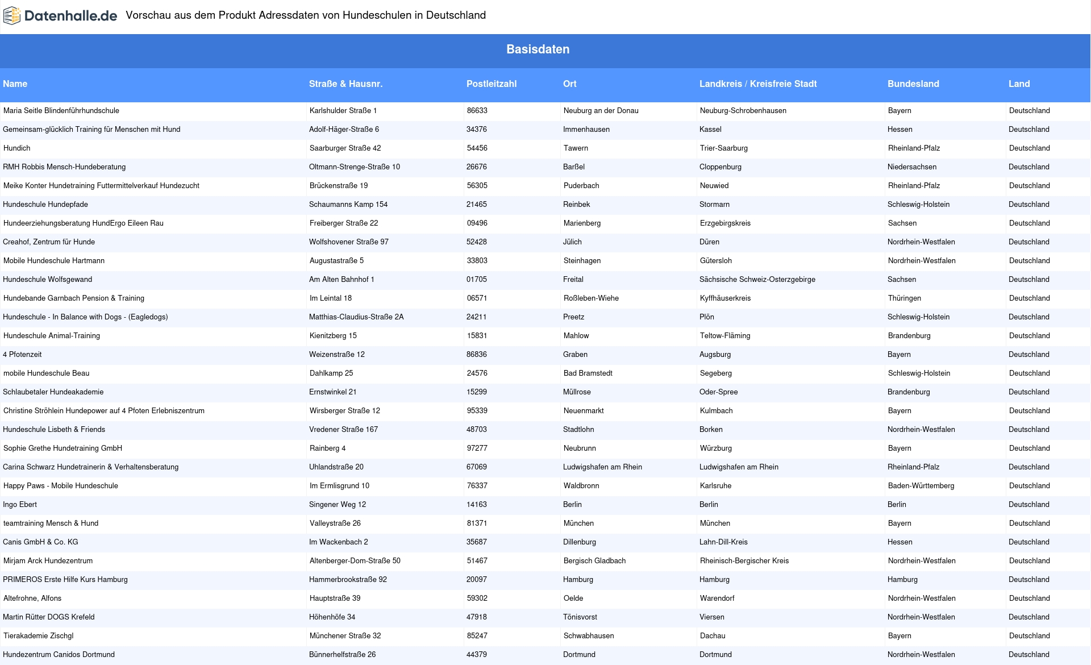This screenshot has width=1091, height=665.
Task: Select district Rheinisch-Bergischer Kreis
Action: coord(744,561)
